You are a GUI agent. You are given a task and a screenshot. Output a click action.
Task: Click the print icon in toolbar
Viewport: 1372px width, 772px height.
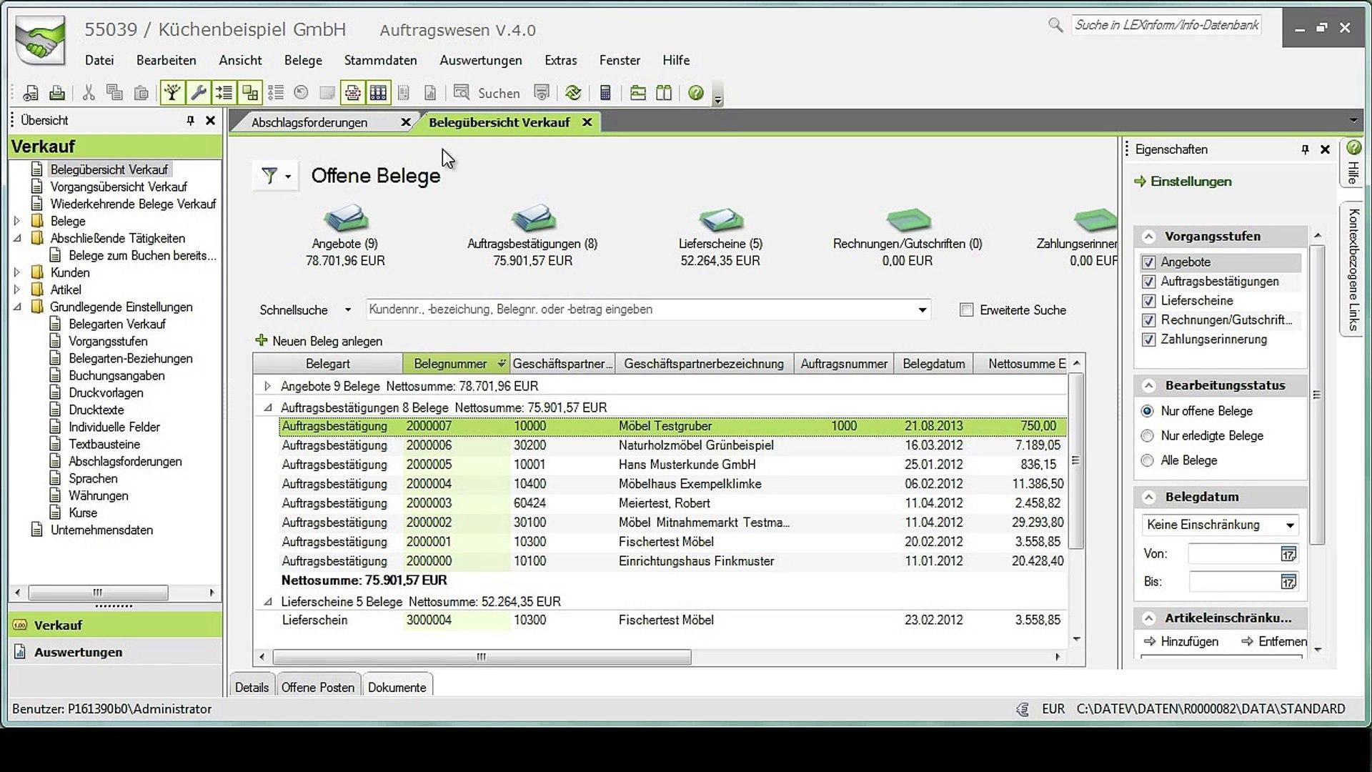click(x=57, y=93)
